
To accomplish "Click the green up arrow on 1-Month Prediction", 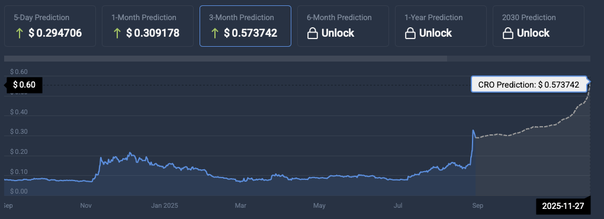I will [x=117, y=34].
